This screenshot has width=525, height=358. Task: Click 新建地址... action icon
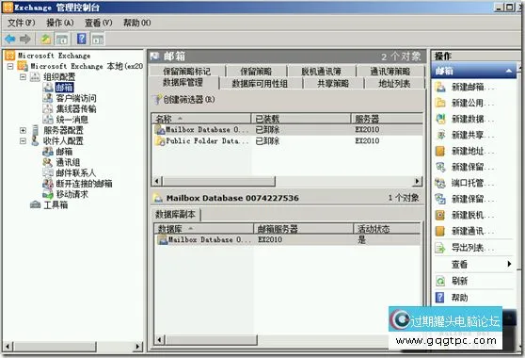[x=440, y=151]
